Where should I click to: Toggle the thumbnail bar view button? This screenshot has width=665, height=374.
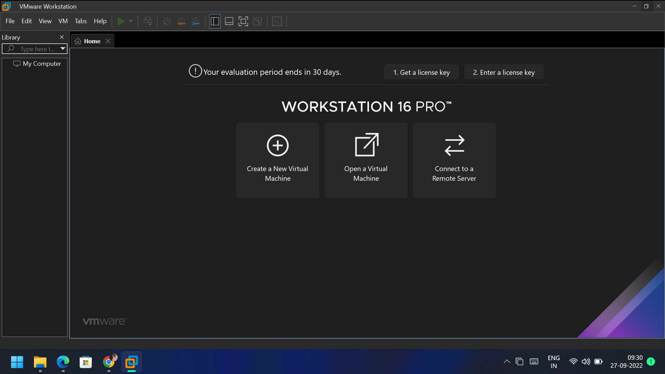click(x=229, y=21)
